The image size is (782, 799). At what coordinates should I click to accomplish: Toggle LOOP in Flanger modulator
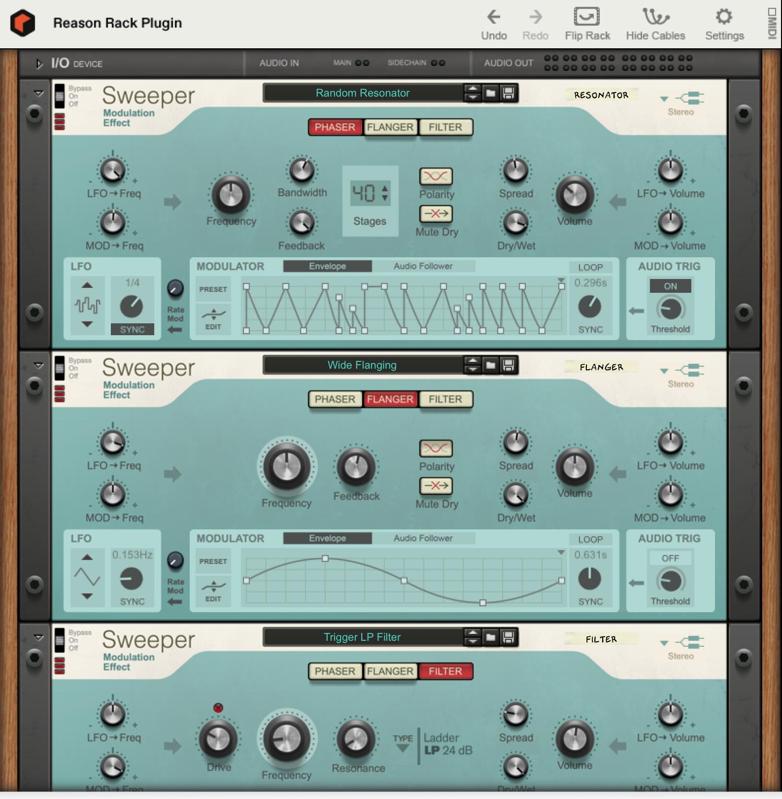(590, 539)
